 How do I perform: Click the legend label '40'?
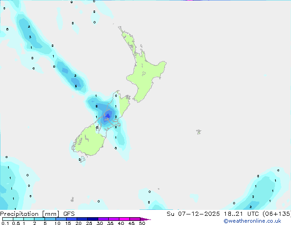pos(121,223)
